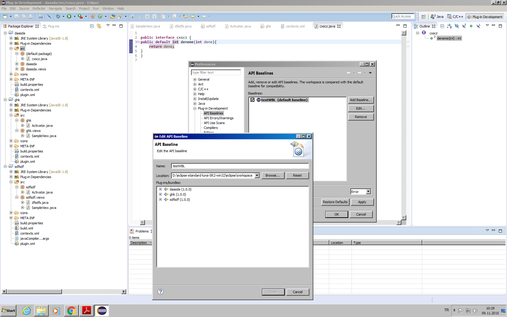Expand Java in Preferences tree

point(195,104)
